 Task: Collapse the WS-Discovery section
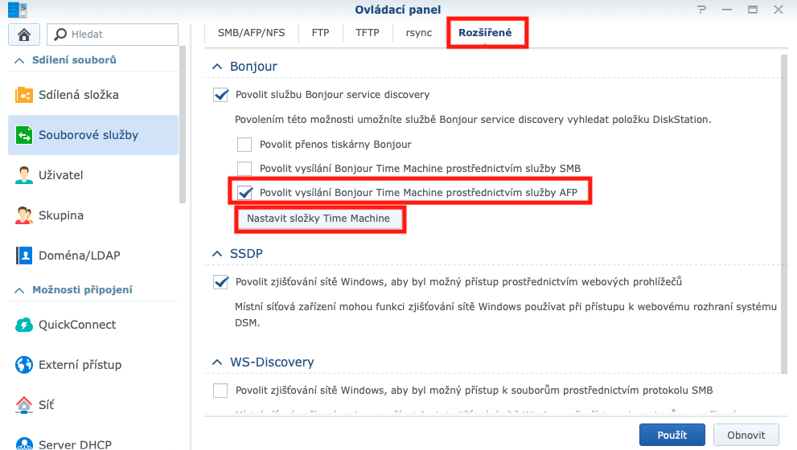(216, 362)
